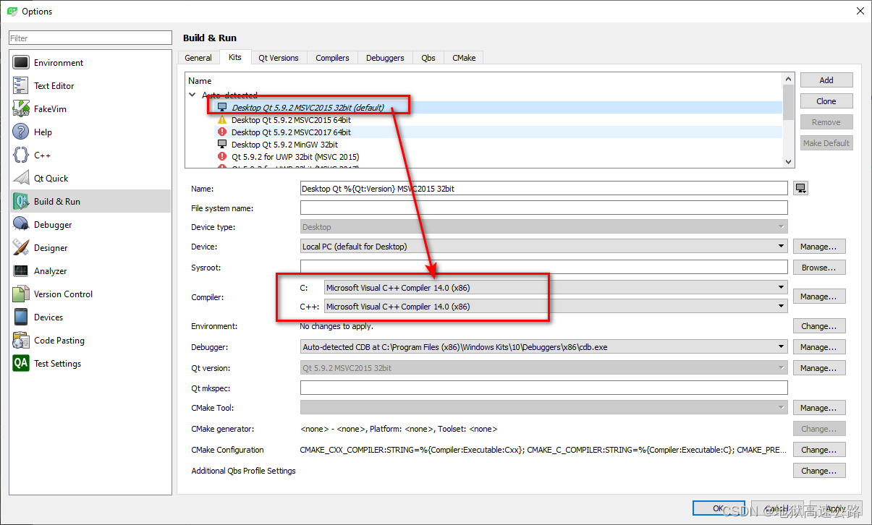
Task: Open the Debugger bug icon
Action: [21, 225]
